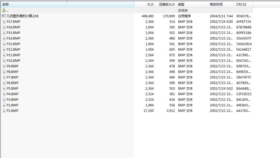Click the sort arrow above the 名称 column
The image size is (280, 158).
click(x=67, y=2)
